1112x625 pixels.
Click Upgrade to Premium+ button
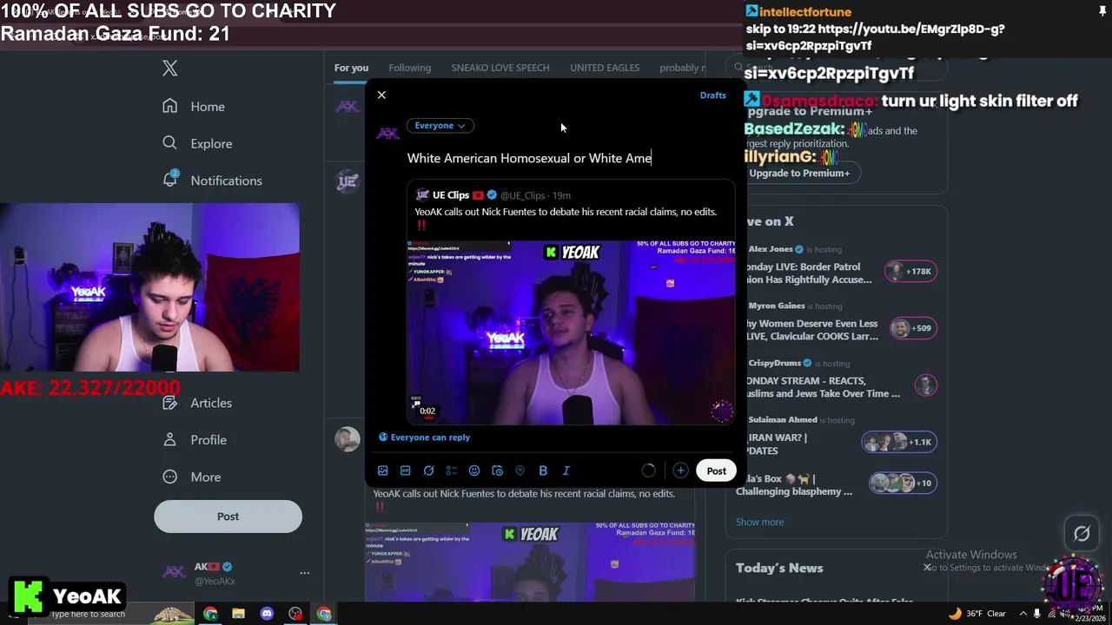point(799,173)
